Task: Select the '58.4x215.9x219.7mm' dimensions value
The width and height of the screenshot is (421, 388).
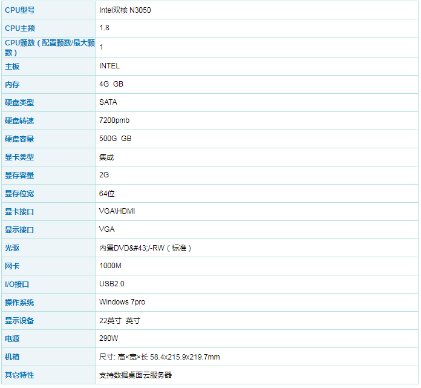Action: 184,357
